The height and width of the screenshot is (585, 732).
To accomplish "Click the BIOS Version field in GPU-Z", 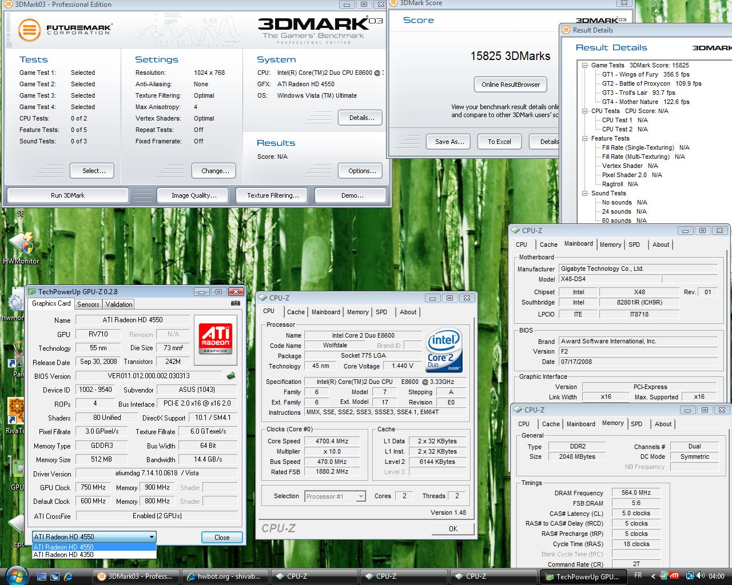I will [149, 376].
